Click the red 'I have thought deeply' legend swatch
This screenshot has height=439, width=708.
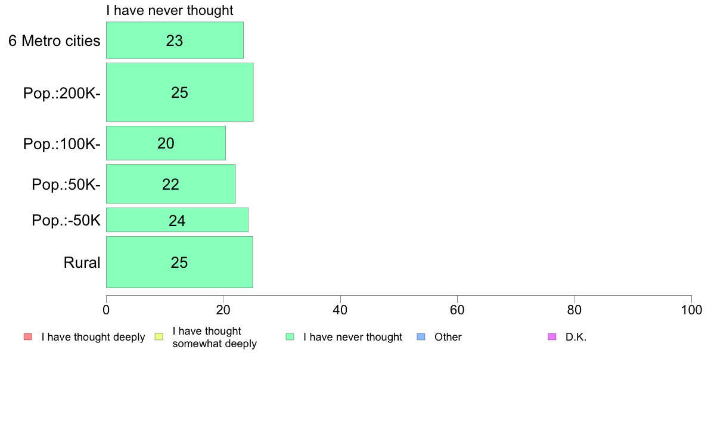28,337
